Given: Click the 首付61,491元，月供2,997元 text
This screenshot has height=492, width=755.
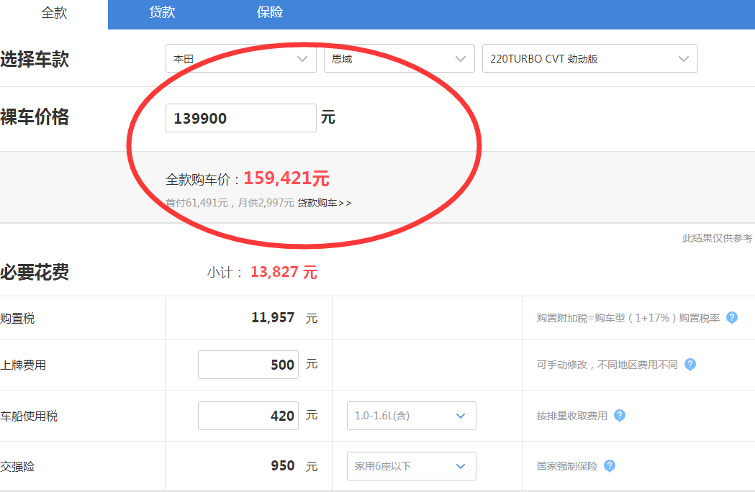Looking at the screenshot, I should tap(230, 203).
